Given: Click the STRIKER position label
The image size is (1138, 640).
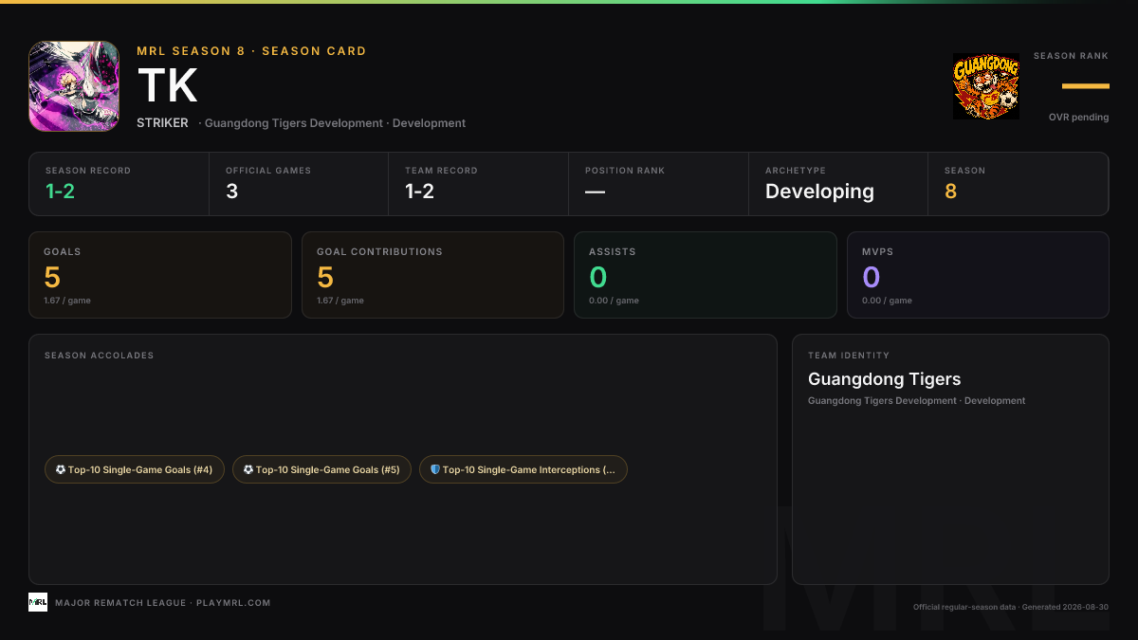Looking at the screenshot, I should tap(162, 123).
